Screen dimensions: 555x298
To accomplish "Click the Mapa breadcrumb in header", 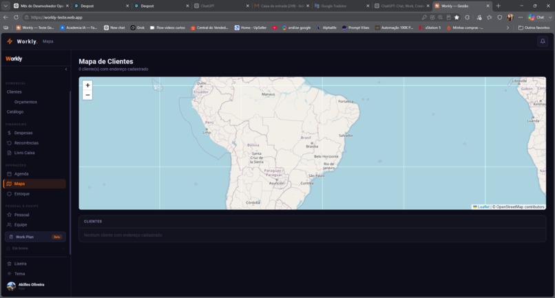I will [x=48, y=41].
